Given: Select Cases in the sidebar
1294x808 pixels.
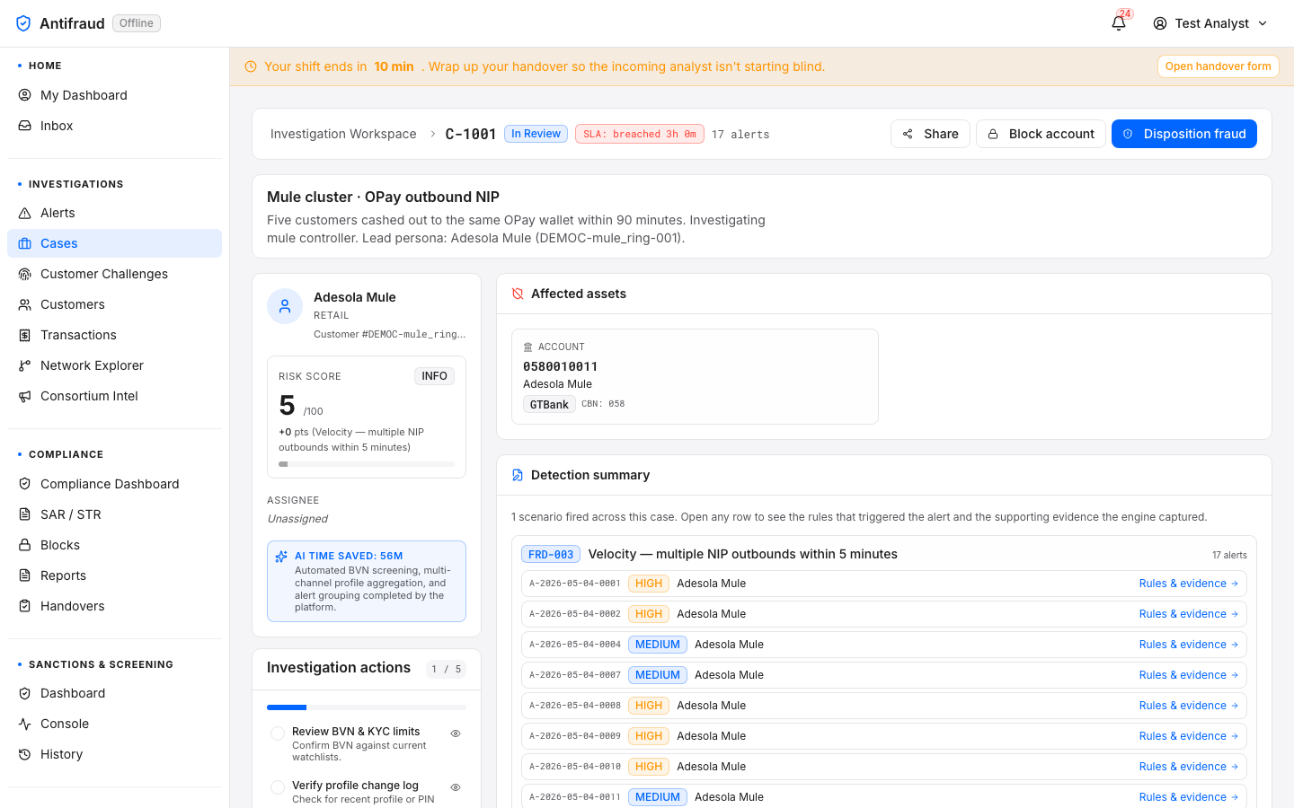Looking at the screenshot, I should point(114,243).
